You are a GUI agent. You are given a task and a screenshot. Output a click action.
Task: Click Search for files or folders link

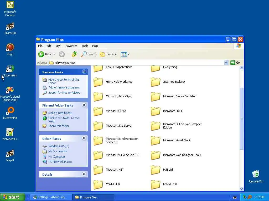click(x=64, y=93)
